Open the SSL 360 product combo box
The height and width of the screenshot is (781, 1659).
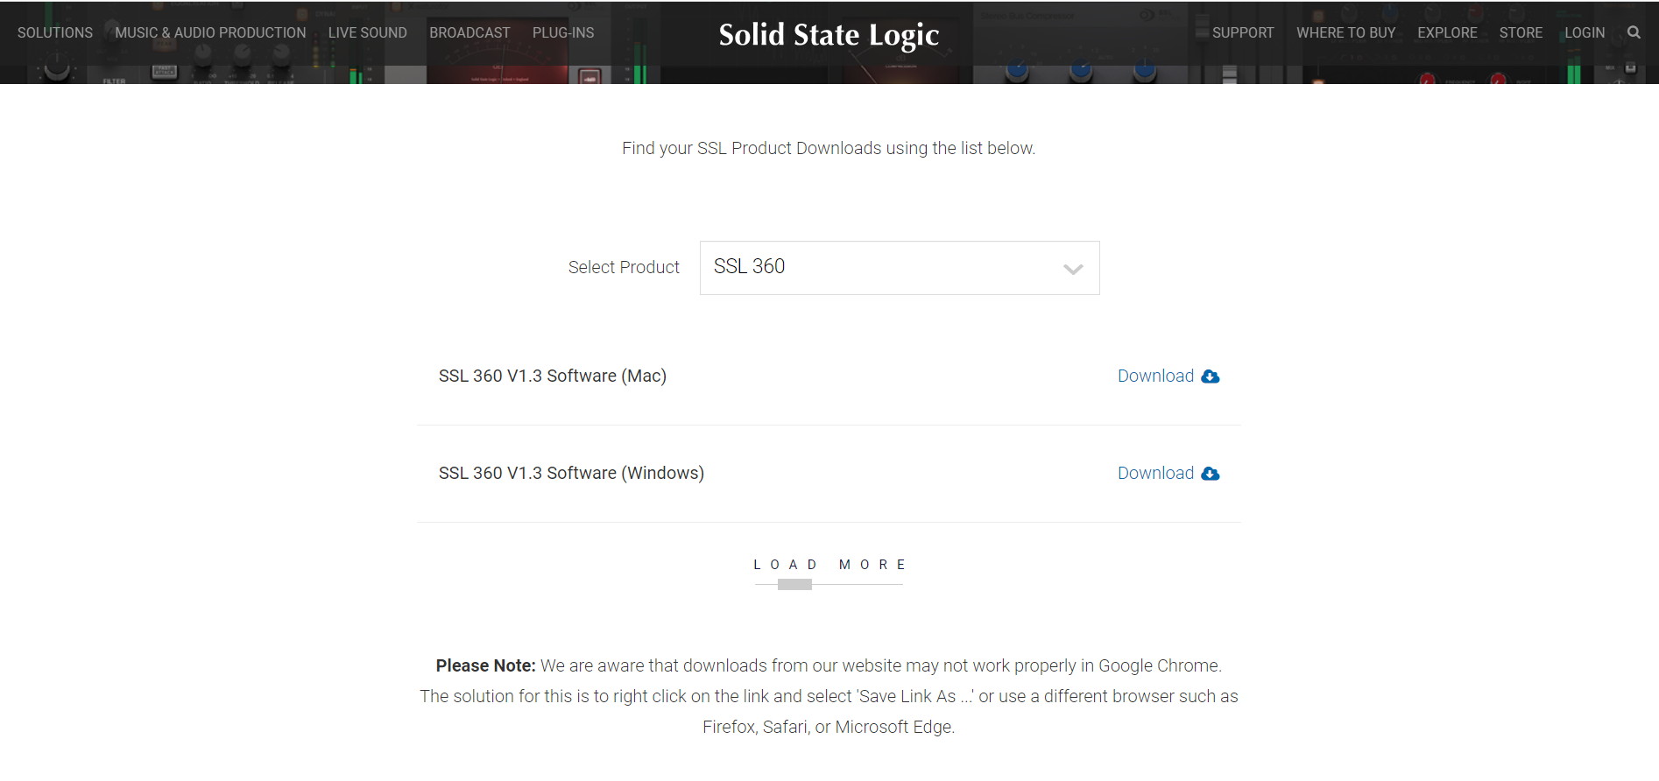pos(900,268)
